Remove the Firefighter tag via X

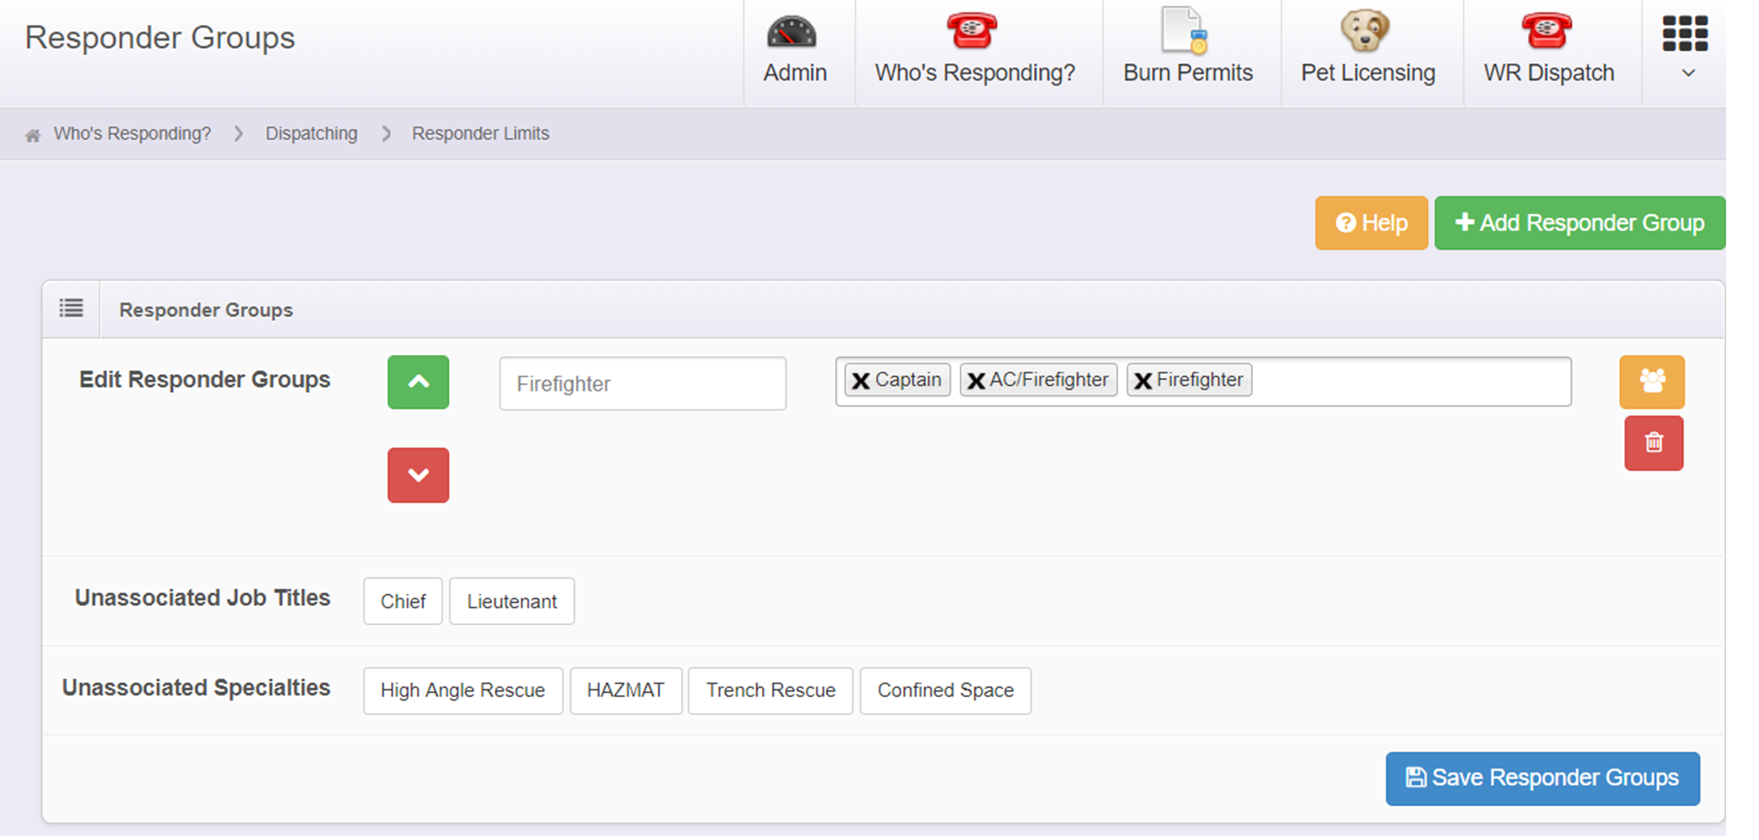point(1142,381)
